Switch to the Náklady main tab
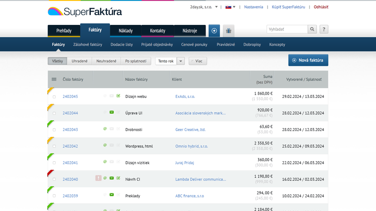376x211 pixels. point(125,31)
